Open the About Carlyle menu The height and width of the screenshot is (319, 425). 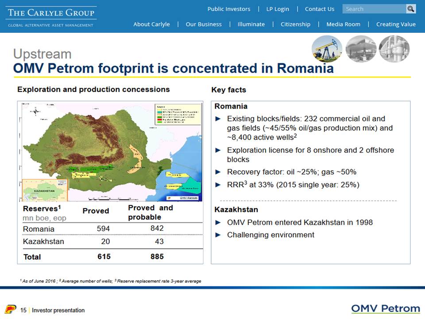pyautogui.click(x=152, y=24)
